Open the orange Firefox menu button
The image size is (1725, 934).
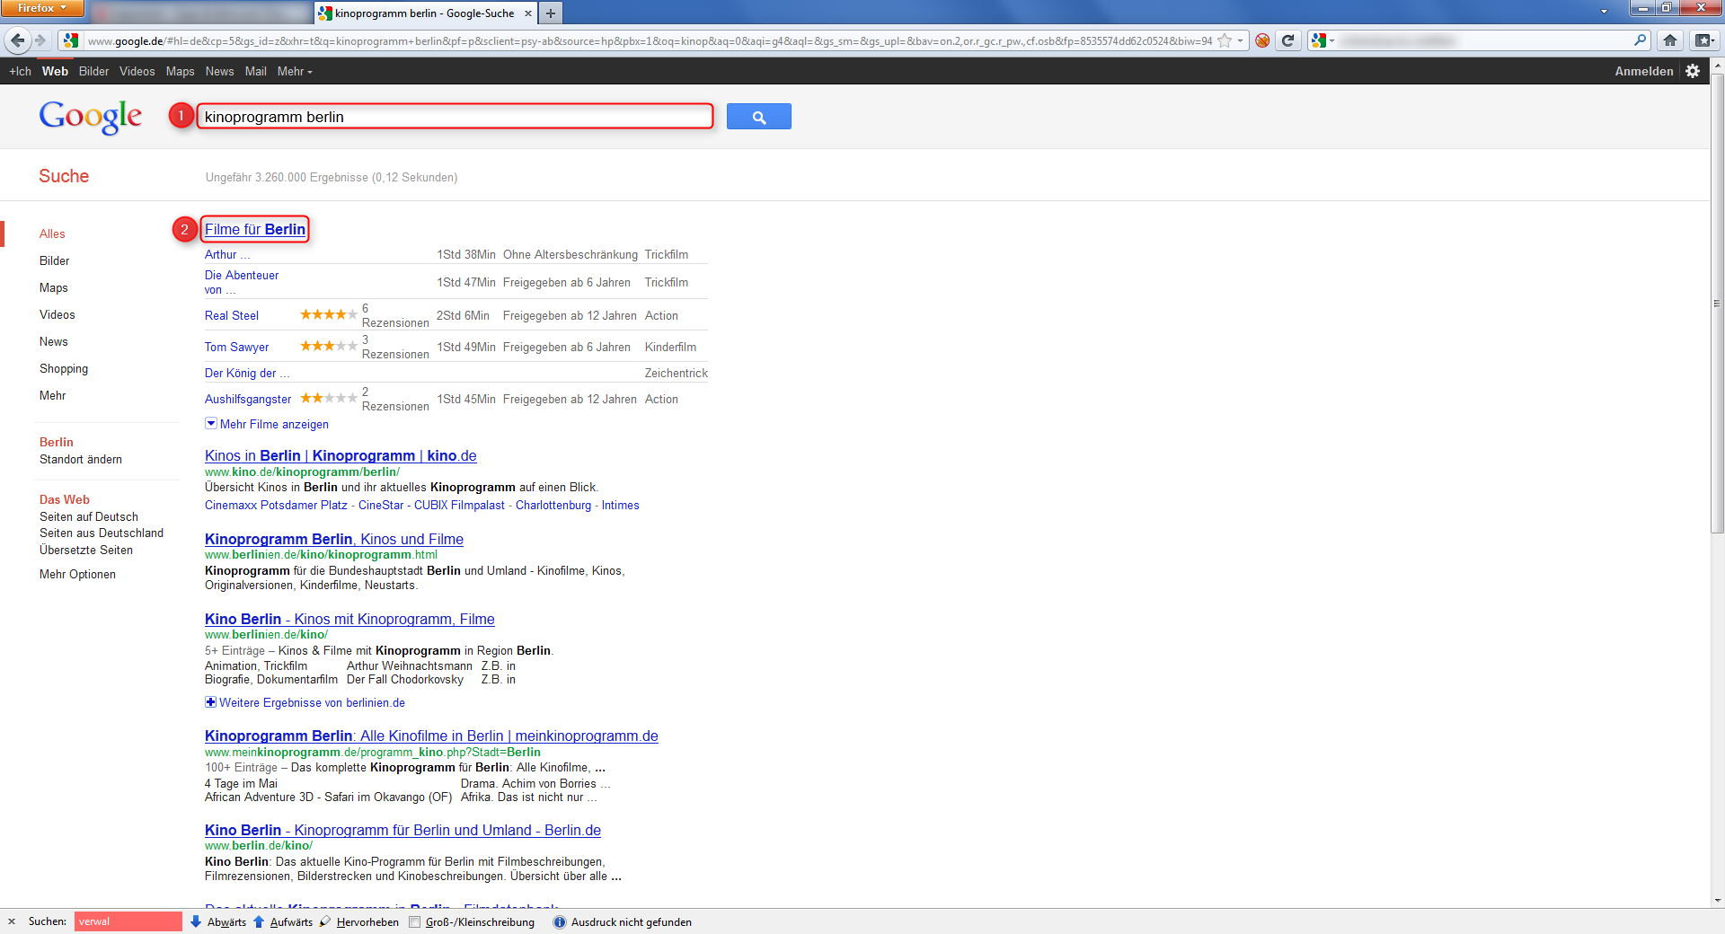point(41,8)
